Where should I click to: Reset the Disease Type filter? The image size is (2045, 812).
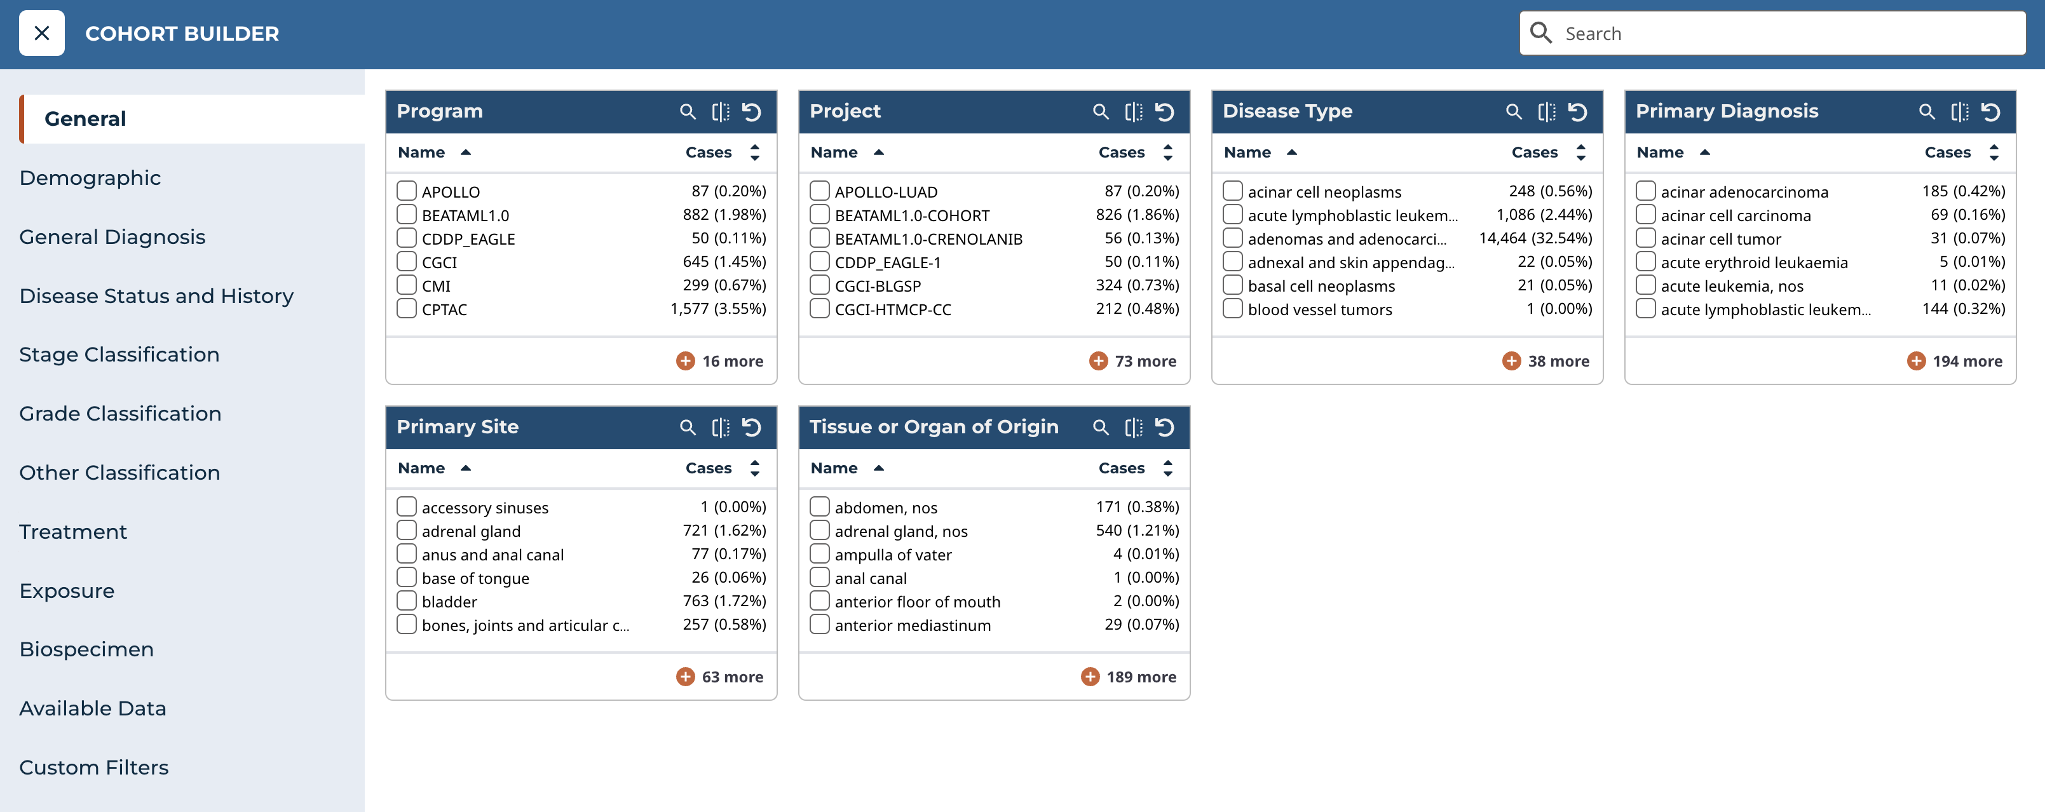click(x=1577, y=112)
